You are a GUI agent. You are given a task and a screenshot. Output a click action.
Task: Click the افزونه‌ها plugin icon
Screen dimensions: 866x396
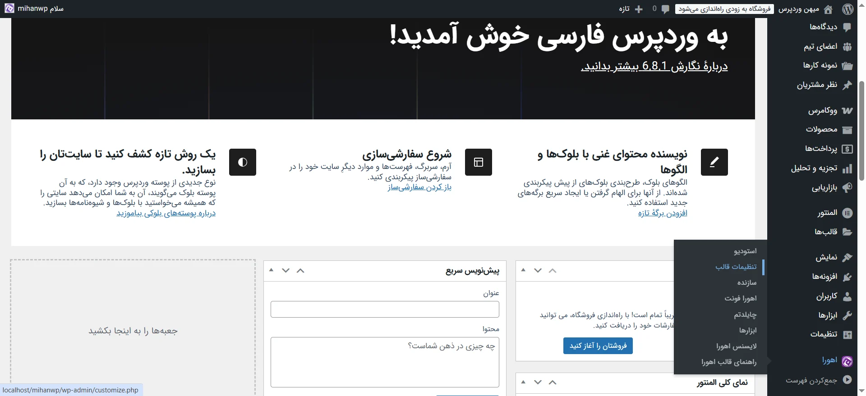point(847,277)
